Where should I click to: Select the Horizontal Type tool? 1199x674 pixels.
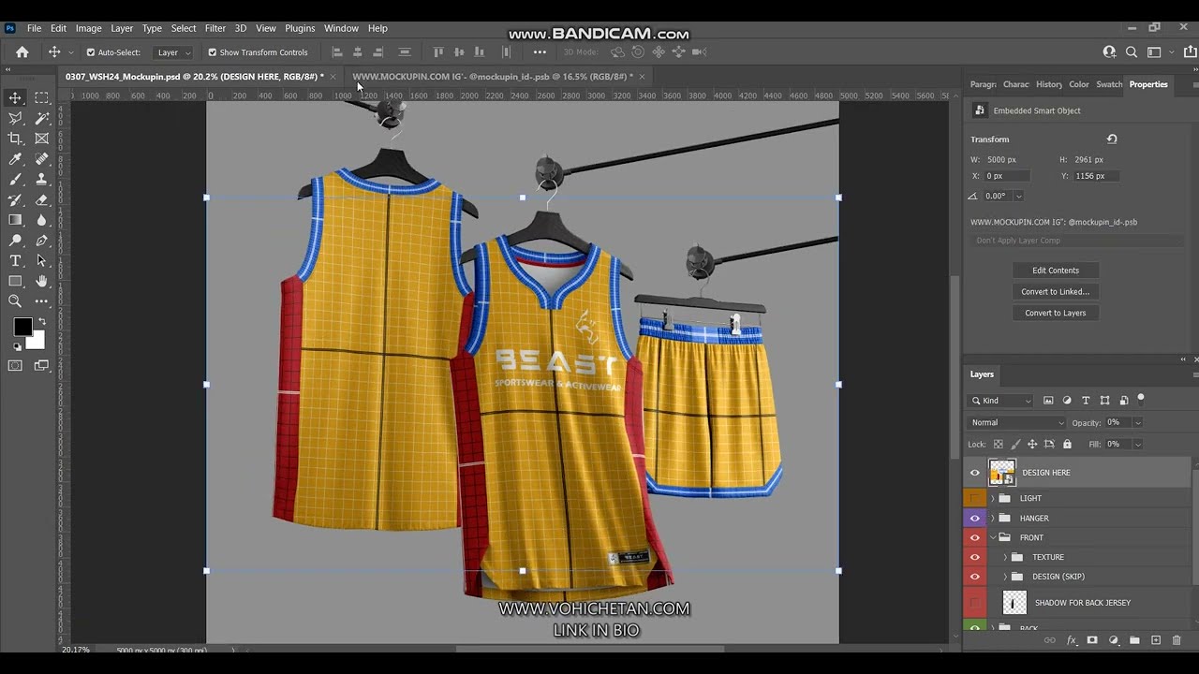tap(15, 260)
